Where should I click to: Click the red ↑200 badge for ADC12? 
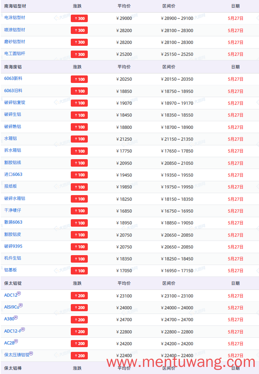[x=79, y=296]
